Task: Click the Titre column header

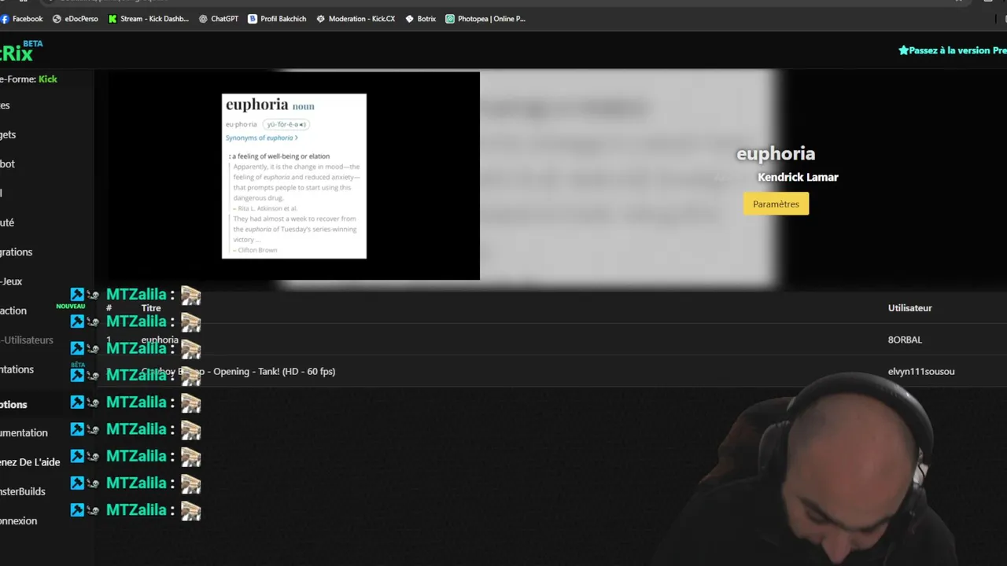Action: click(151, 308)
